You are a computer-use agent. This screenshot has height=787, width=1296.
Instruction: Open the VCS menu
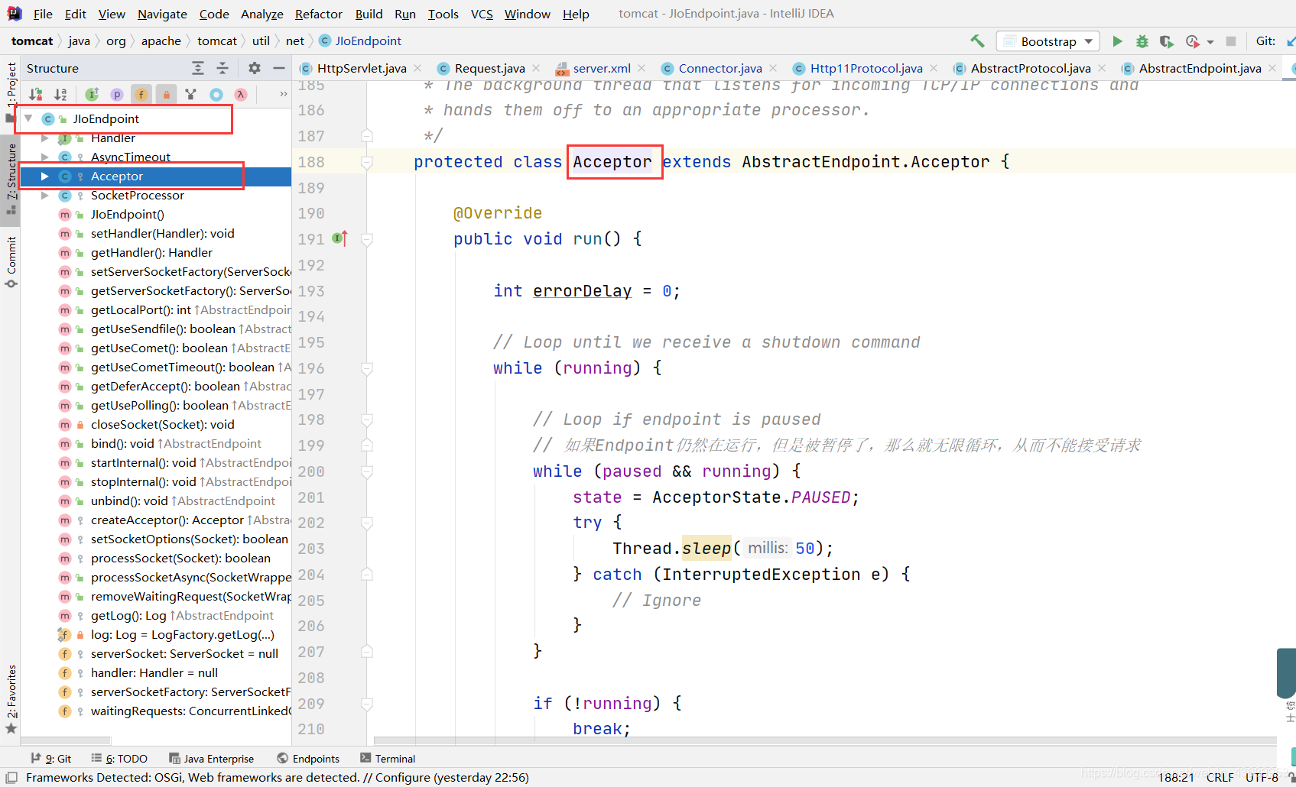pos(482,14)
